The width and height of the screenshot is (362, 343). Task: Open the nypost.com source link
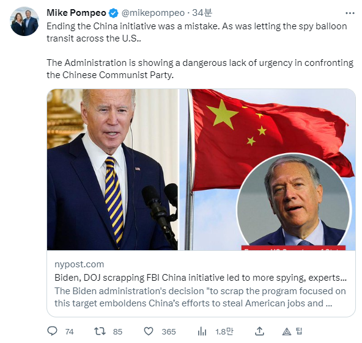[x=79, y=264]
